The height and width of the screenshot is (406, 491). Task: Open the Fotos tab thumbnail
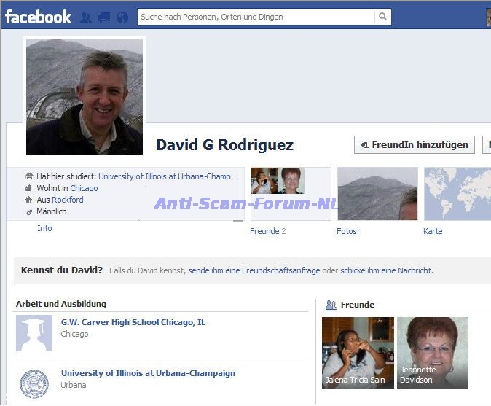(377, 194)
